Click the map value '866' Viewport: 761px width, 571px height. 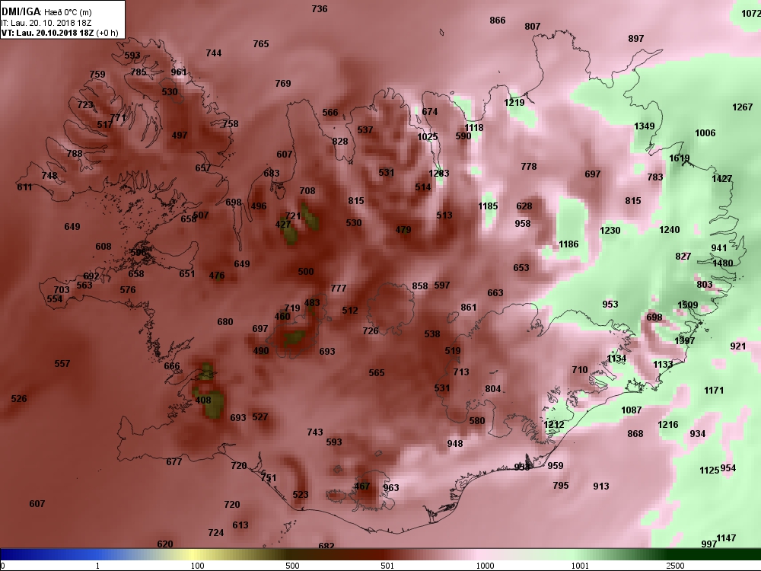(498, 21)
